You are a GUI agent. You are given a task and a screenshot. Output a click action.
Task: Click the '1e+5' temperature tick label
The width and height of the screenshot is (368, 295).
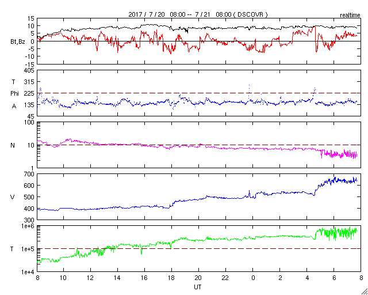(x=28, y=249)
